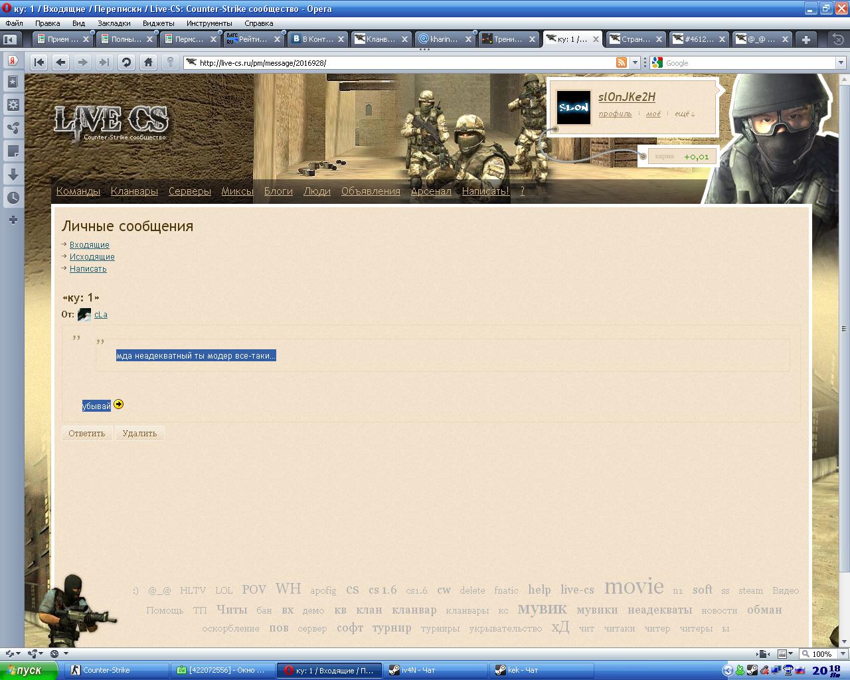Open the Bookmarks star panel
The width and height of the screenshot is (850, 680).
[13, 82]
